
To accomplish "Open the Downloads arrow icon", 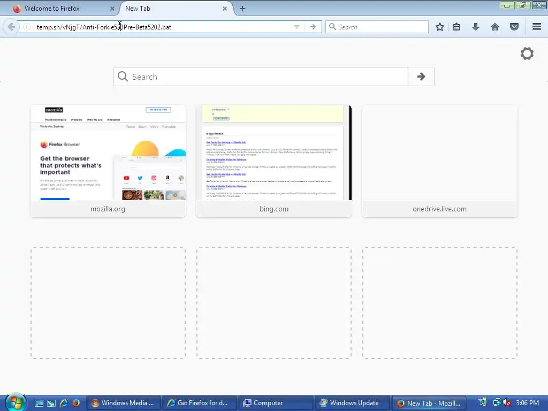I will [475, 27].
